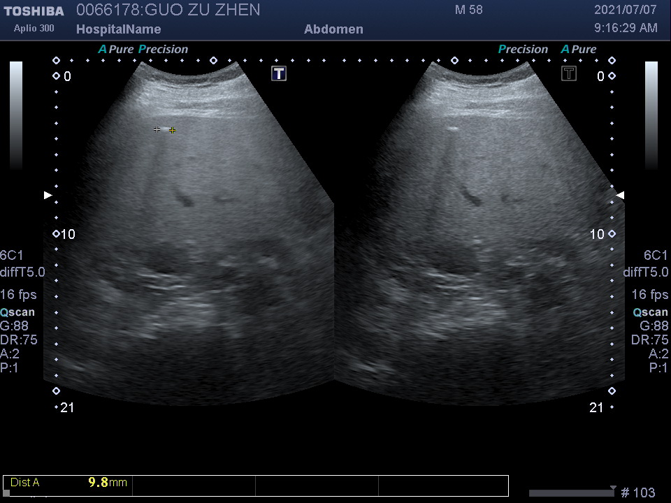Click the right grayscale bar
Viewport: 671px width, 503px height.
[x=651, y=115]
